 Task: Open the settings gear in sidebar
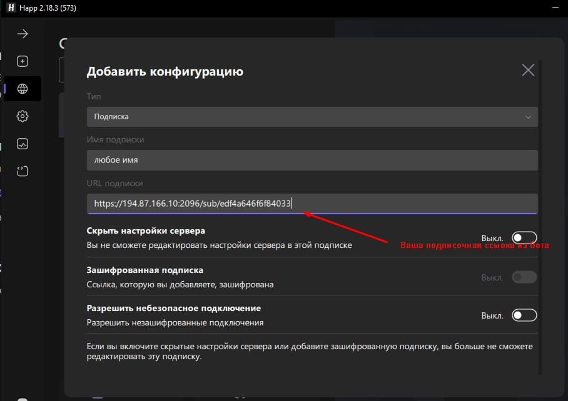[x=23, y=116]
